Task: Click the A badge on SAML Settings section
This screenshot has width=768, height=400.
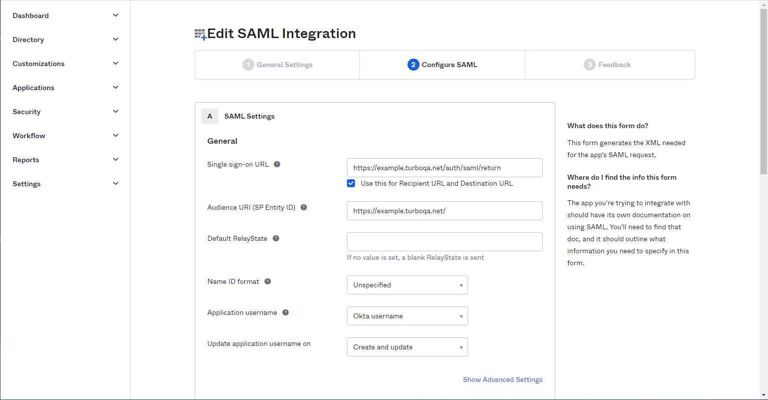Action: coord(210,116)
